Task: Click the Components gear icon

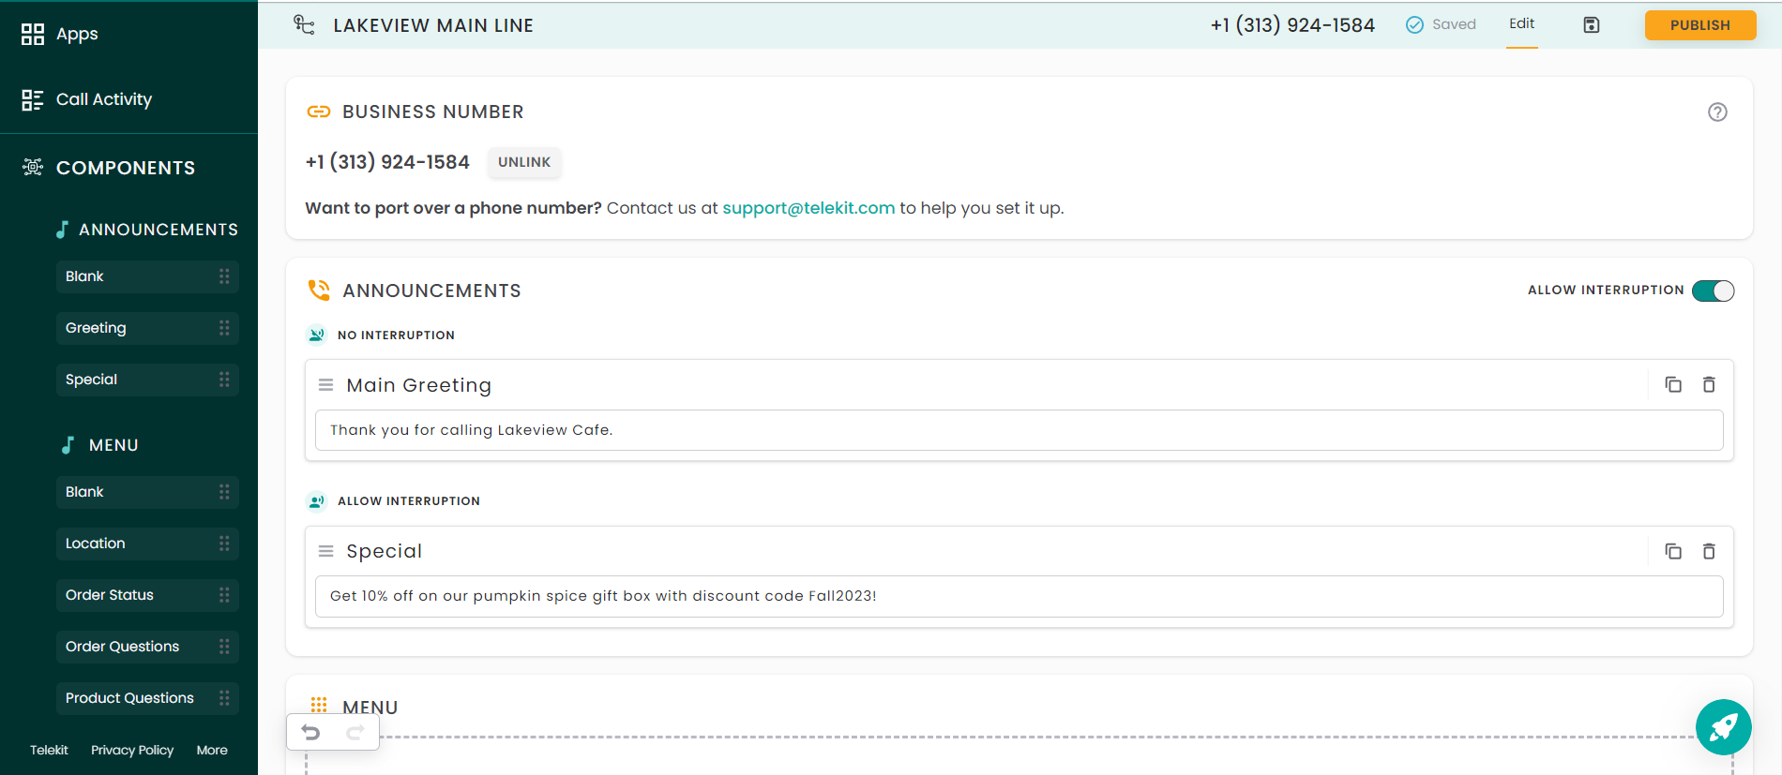Action: [33, 168]
